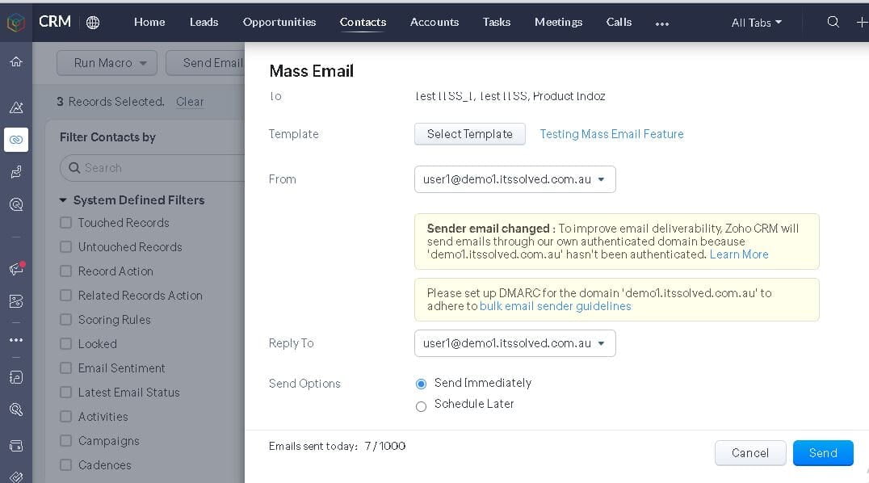Screen dimensions: 869x483
Task: Enable the Touched Records filter
Action: coord(65,223)
